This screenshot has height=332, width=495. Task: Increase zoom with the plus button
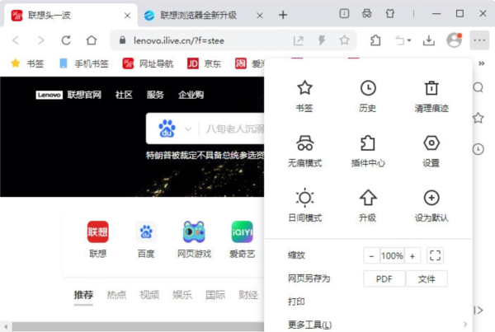(x=412, y=255)
